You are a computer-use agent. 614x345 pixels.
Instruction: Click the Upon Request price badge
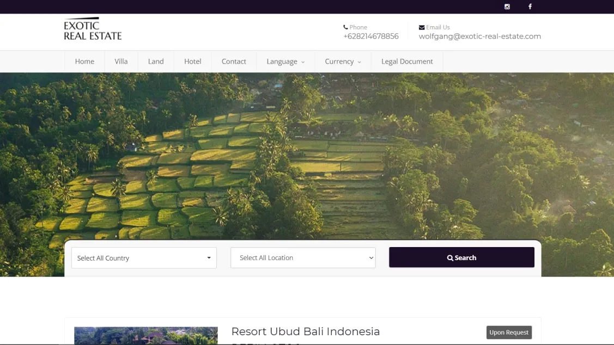(x=509, y=332)
